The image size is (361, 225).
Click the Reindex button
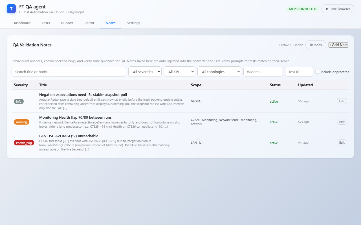click(316, 45)
